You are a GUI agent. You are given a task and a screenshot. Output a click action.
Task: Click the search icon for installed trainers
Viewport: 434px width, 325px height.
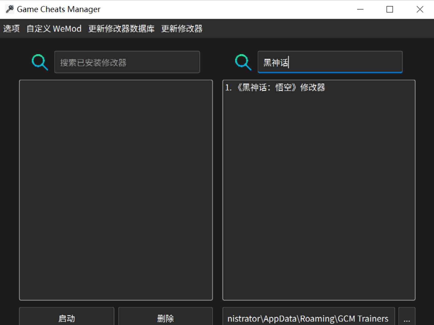pyautogui.click(x=40, y=62)
